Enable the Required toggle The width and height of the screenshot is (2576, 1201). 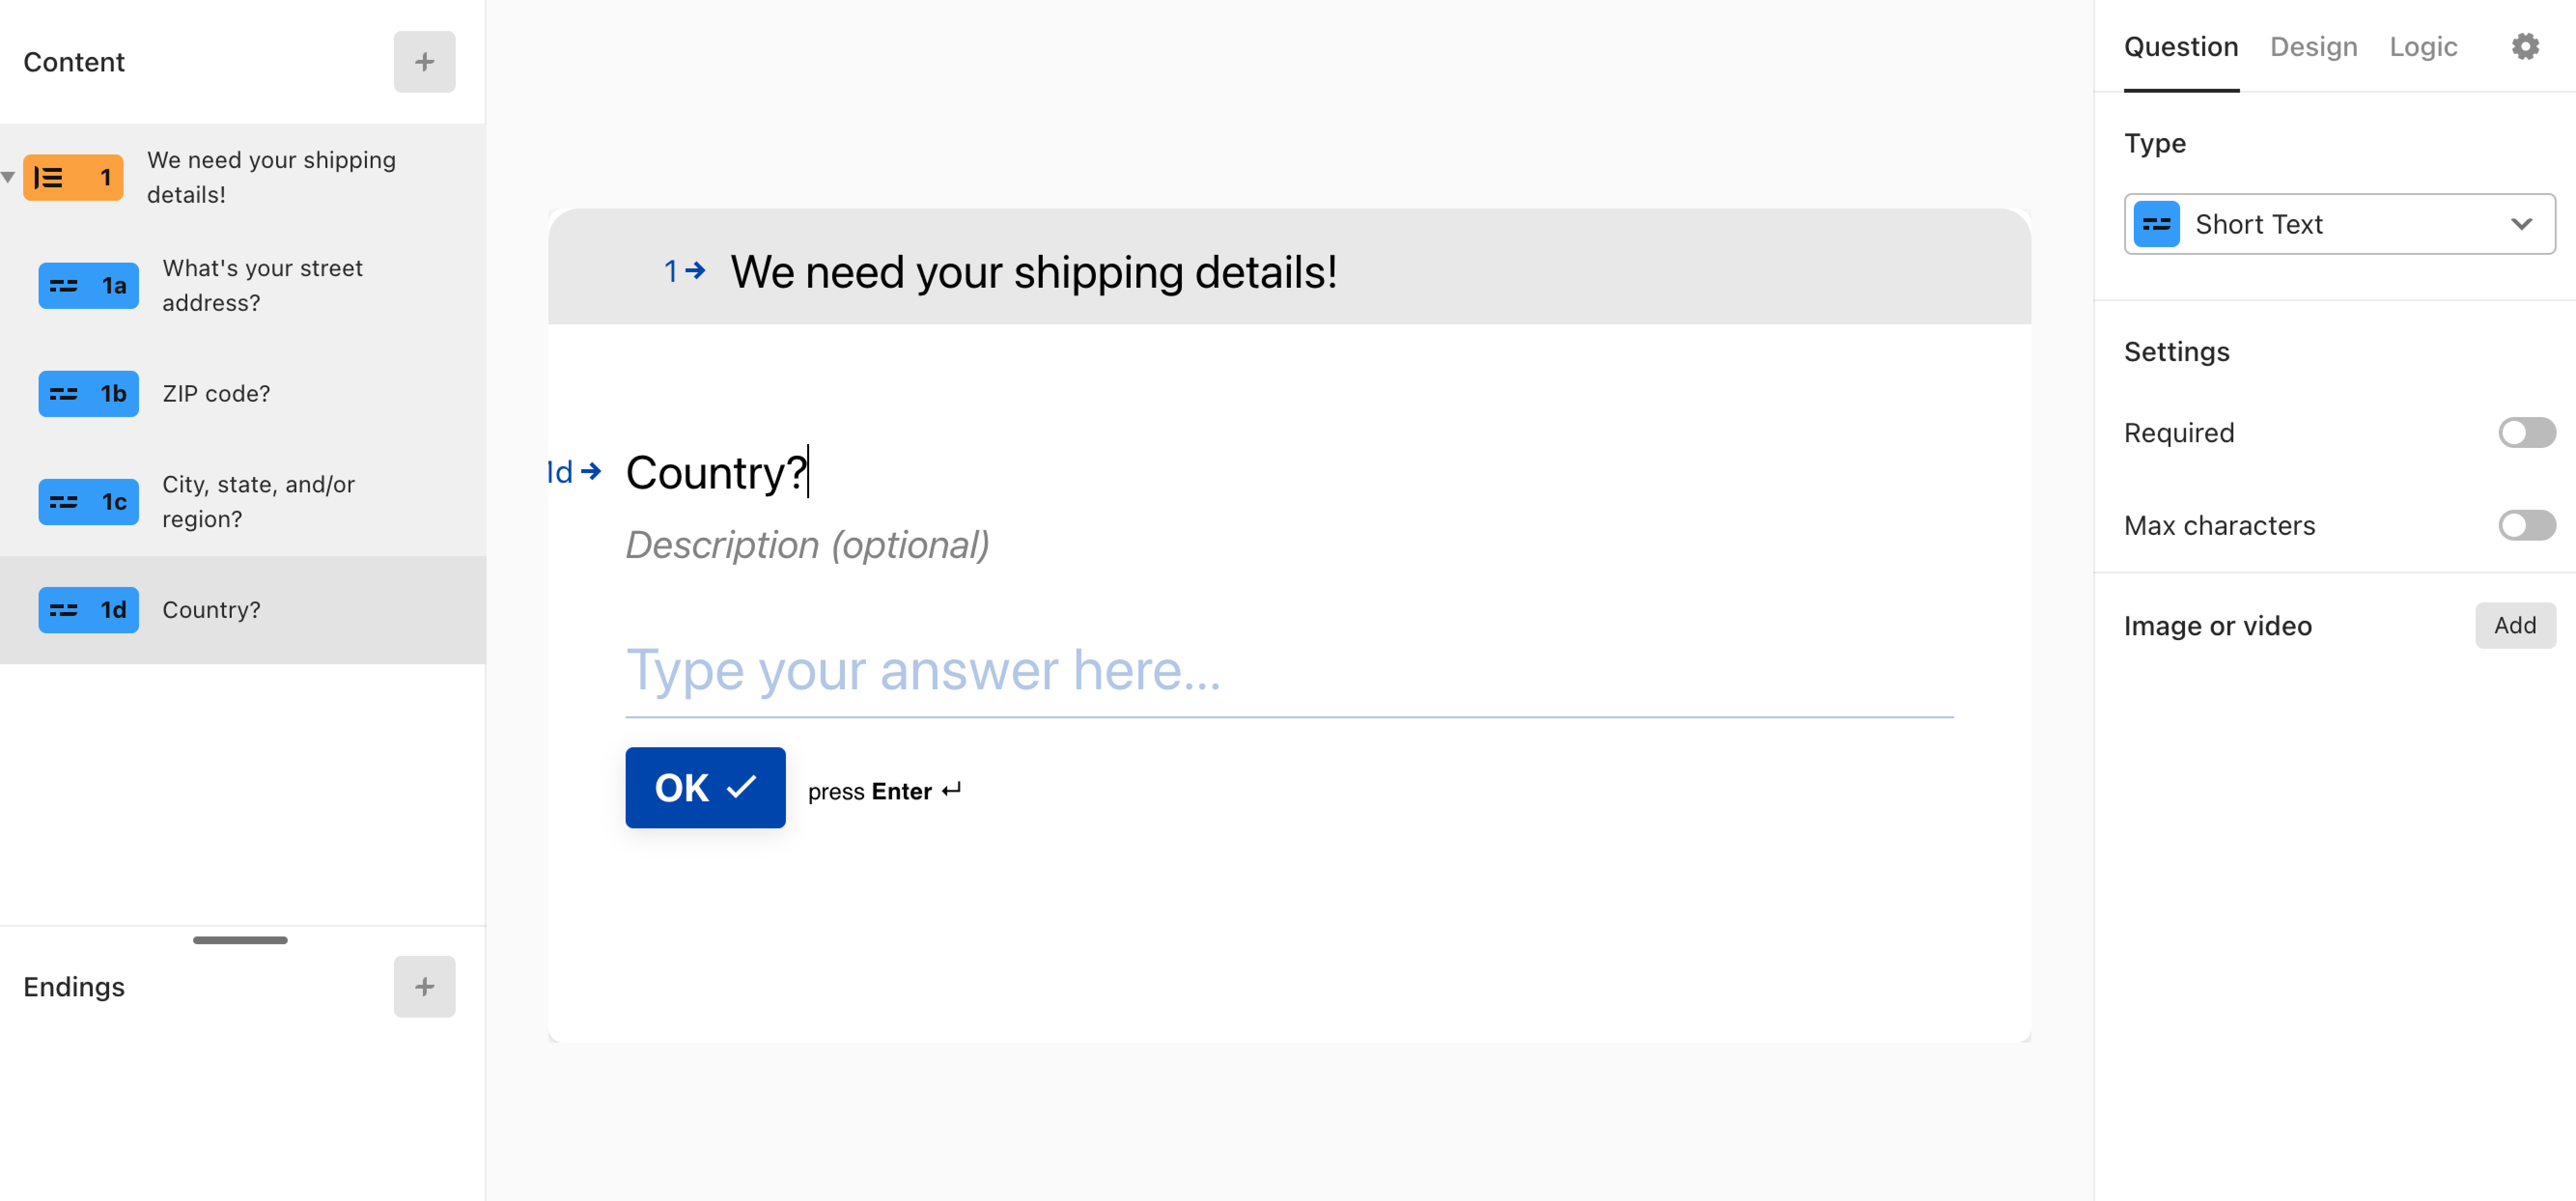click(x=2526, y=433)
